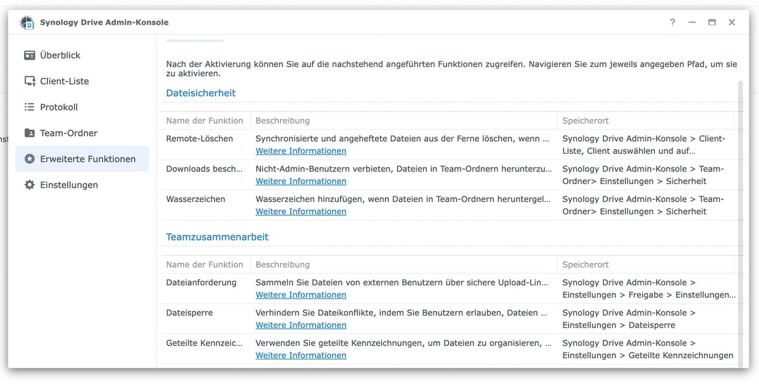Image resolution: width=759 pixels, height=386 pixels.
Task: Click the Überblick sidebar icon
Action: click(30, 55)
